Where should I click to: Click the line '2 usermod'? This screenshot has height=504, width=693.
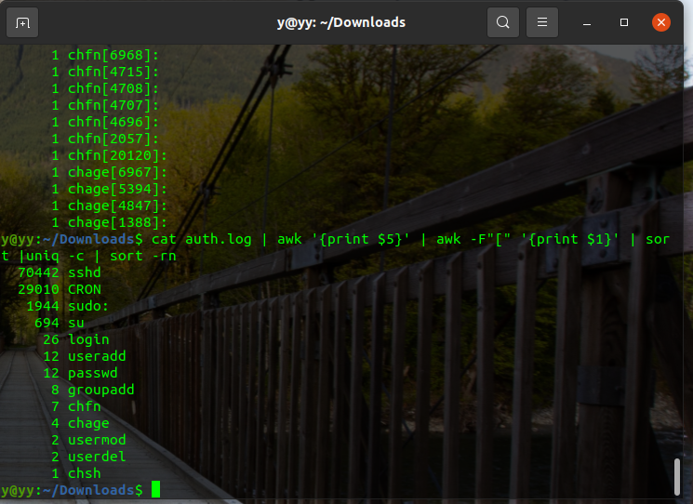(x=88, y=440)
